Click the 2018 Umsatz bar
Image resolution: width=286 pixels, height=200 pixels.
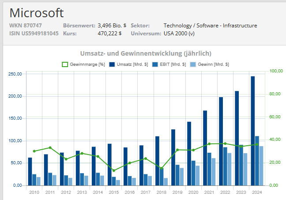click(x=157, y=161)
